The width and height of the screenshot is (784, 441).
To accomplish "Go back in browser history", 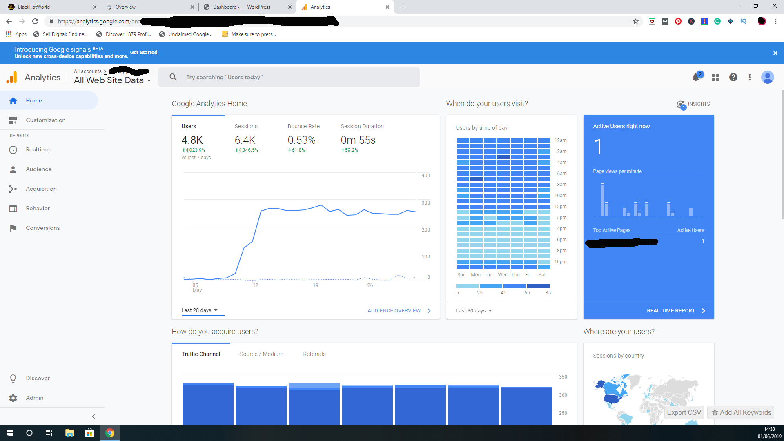I will coord(9,21).
